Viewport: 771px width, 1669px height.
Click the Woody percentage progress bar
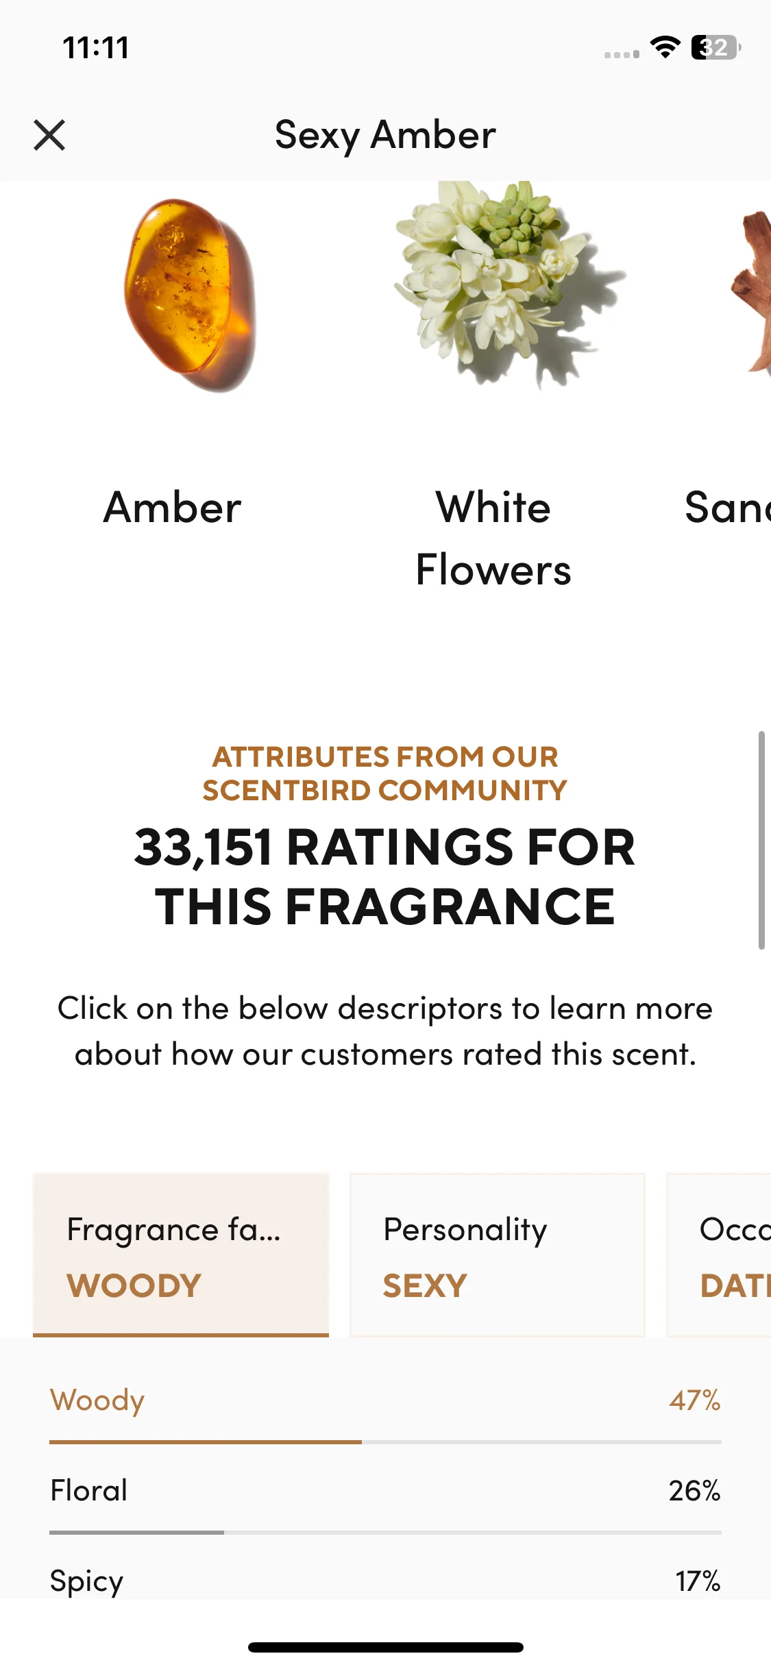[385, 1442]
